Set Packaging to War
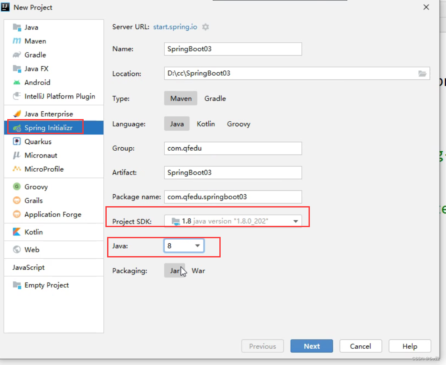 pos(198,271)
